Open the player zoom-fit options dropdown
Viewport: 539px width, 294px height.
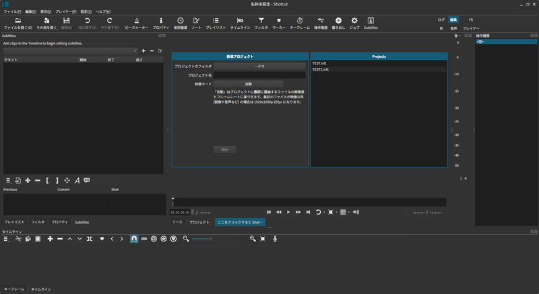pyautogui.click(x=336, y=213)
